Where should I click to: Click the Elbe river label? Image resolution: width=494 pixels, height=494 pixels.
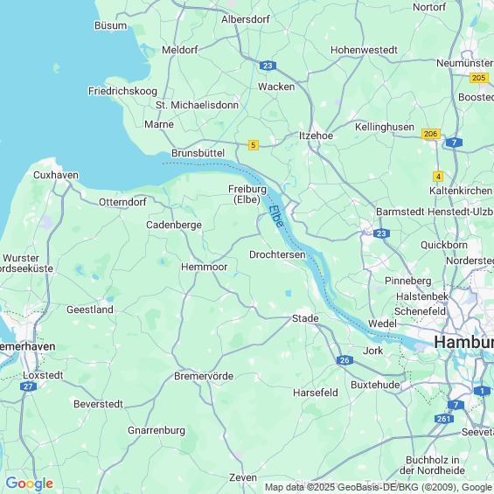click(276, 217)
